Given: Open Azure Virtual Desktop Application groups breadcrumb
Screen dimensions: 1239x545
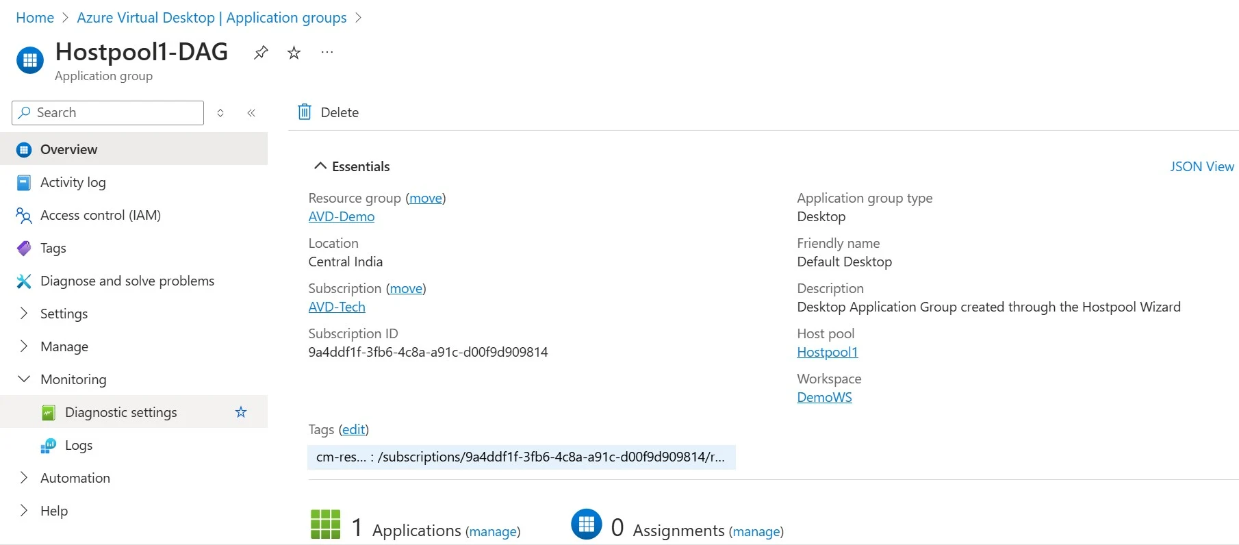Looking at the screenshot, I should [x=212, y=18].
